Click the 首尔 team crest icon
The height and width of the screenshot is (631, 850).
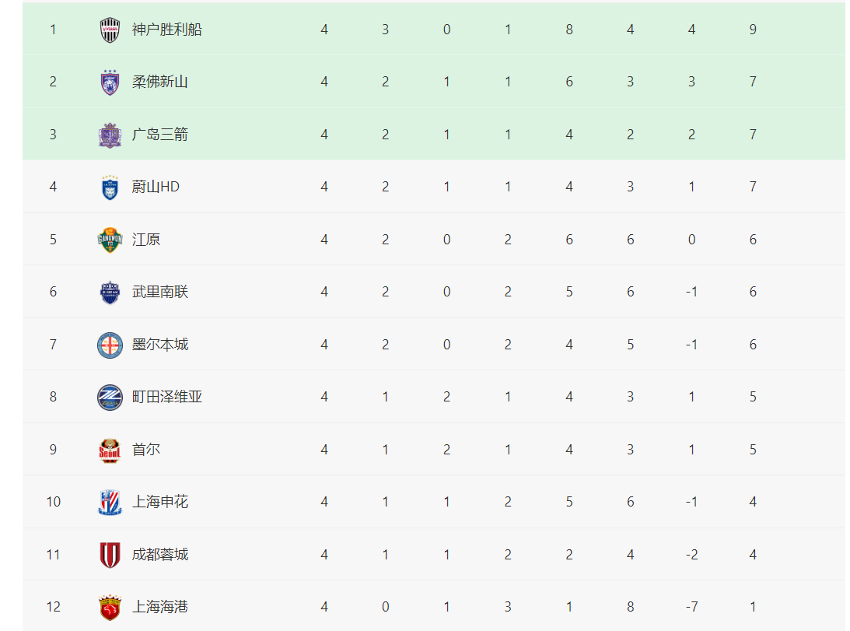pyautogui.click(x=110, y=450)
